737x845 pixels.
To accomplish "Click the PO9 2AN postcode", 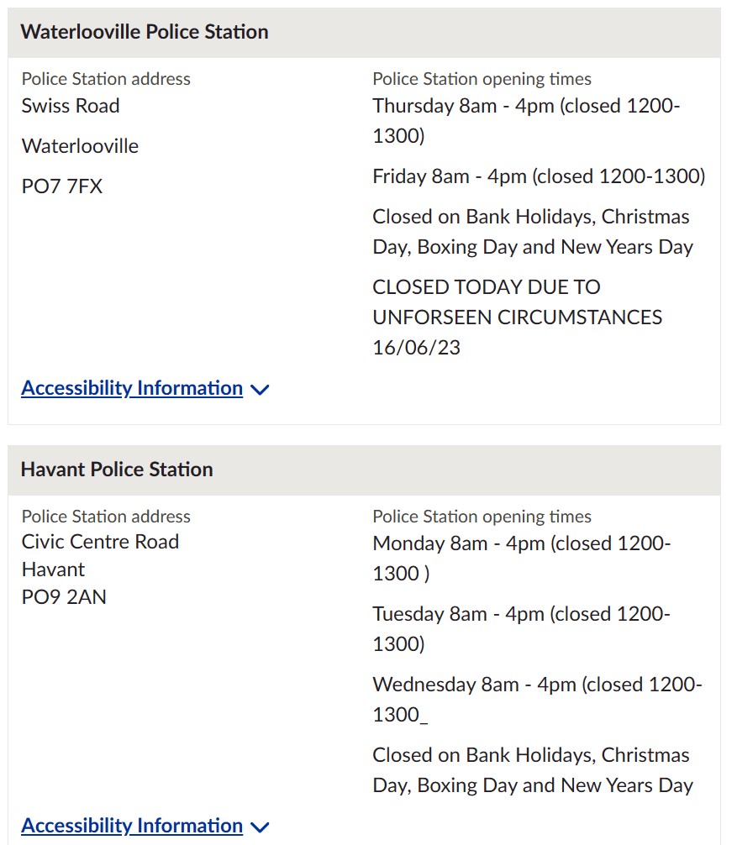I will coord(64,596).
